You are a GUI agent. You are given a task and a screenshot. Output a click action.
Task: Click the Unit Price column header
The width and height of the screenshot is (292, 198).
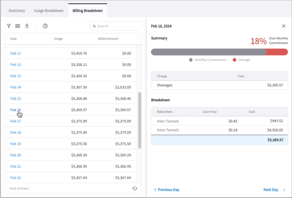[210, 112]
